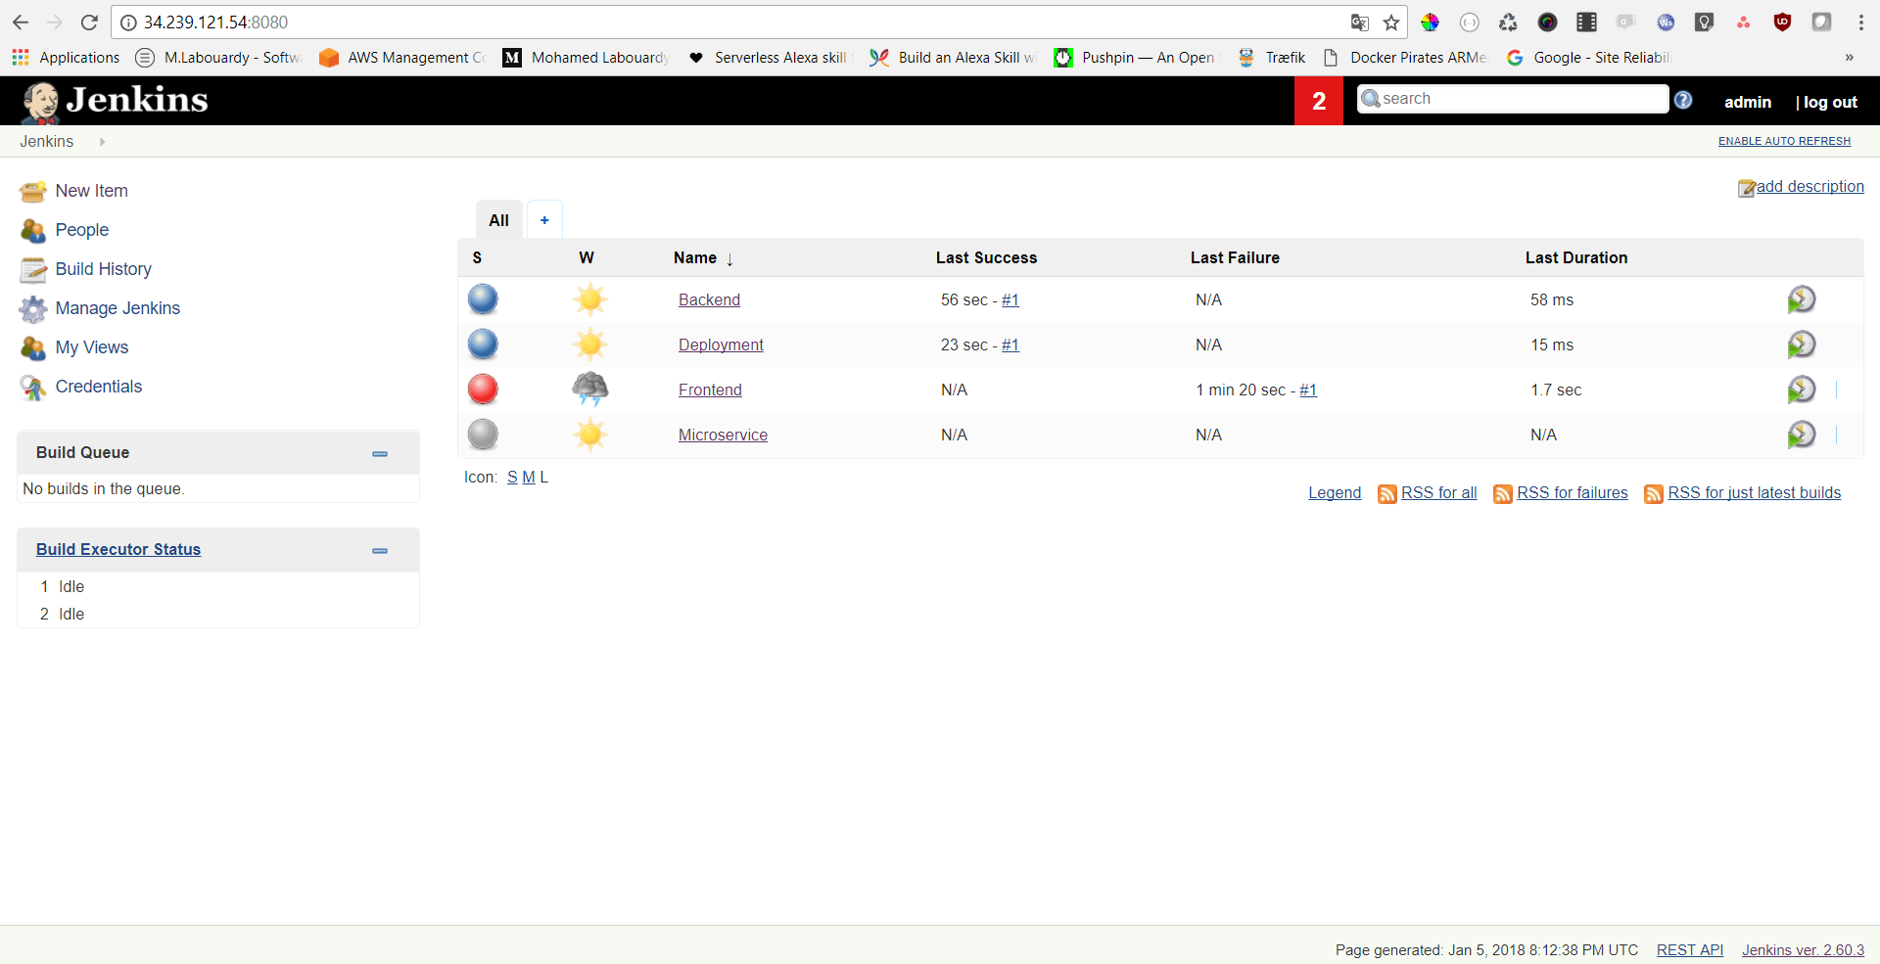
Task: Click the Credentials keys icon
Action: (x=33, y=388)
